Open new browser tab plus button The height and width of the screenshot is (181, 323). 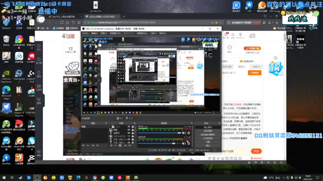124,16
